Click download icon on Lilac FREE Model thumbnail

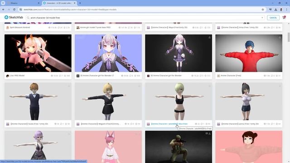(x=69, y=37)
